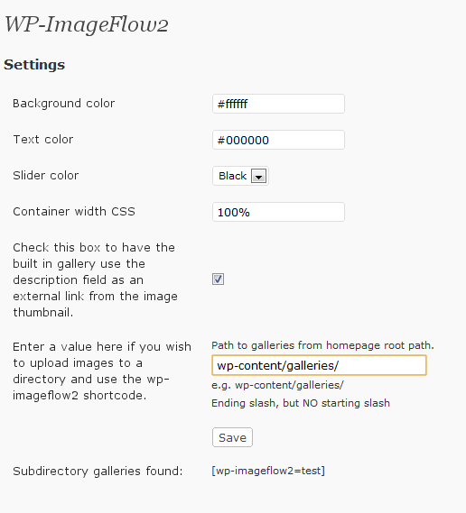Click the Container width CSS 100% field
The image size is (466, 513).
pyautogui.click(x=278, y=212)
